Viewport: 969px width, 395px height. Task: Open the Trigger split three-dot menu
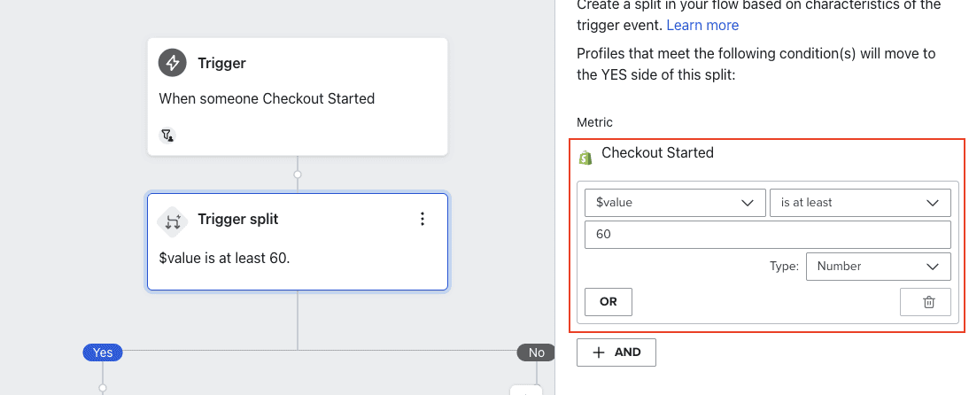(422, 219)
